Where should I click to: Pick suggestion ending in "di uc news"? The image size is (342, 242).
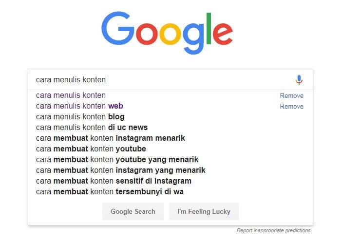pyautogui.click(x=92, y=128)
